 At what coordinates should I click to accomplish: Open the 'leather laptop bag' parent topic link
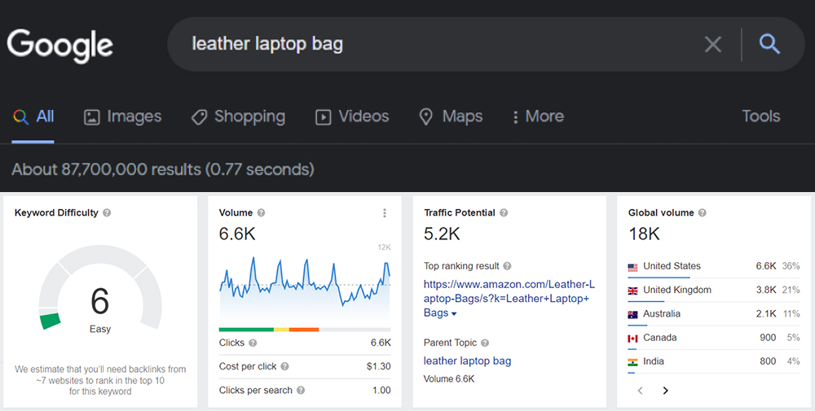tap(467, 361)
